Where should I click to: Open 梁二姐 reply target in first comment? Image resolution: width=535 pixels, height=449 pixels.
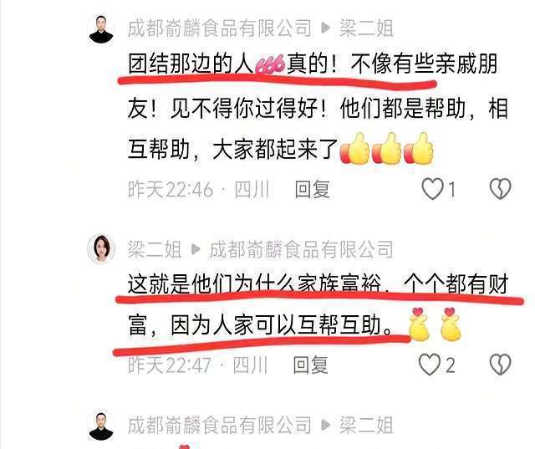tap(366, 28)
